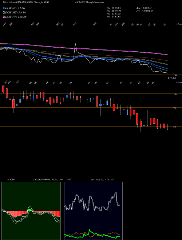Click the tall blue candlestick with long upper wick

67,96
